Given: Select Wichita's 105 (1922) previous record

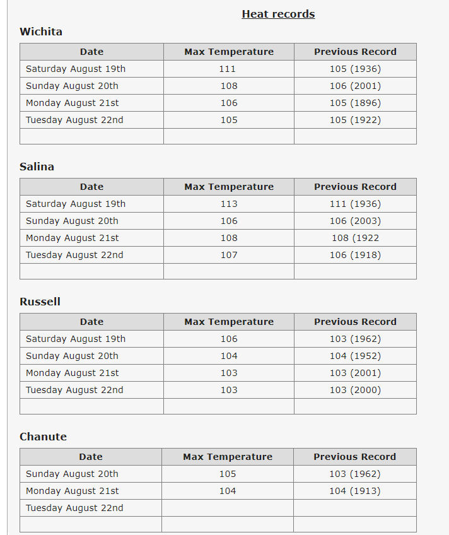Looking at the screenshot, I should [355, 120].
